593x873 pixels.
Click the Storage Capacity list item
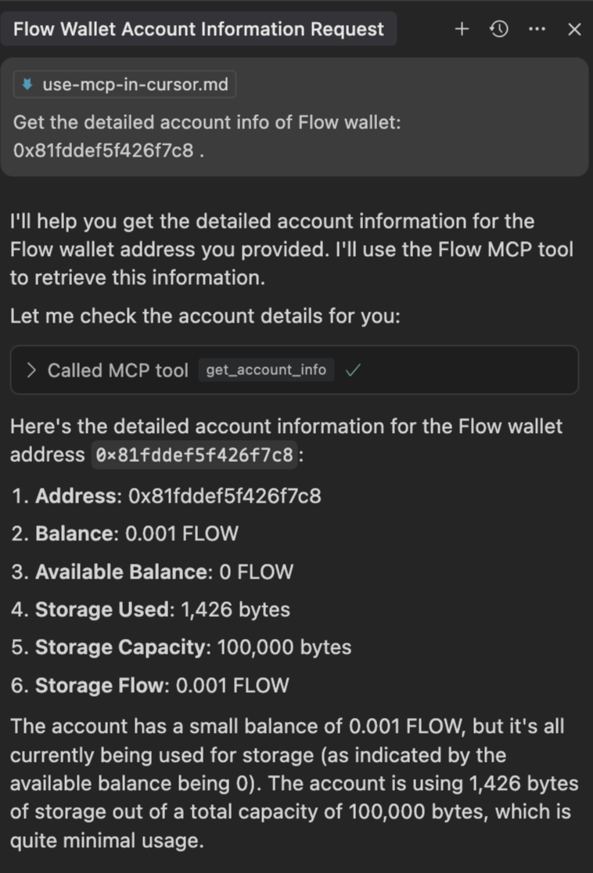(181, 648)
